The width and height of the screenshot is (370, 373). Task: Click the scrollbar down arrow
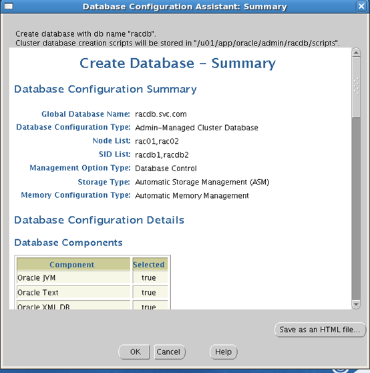click(356, 304)
